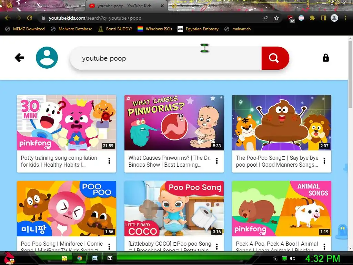Click the 4:32 PM taskbar clock

[323, 258]
